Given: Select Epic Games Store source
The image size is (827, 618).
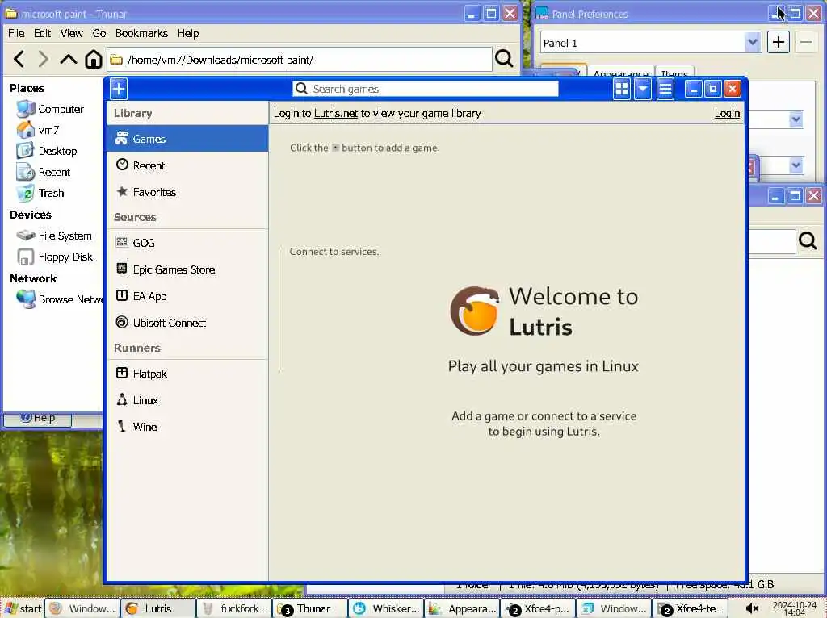Looking at the screenshot, I should pos(187,269).
